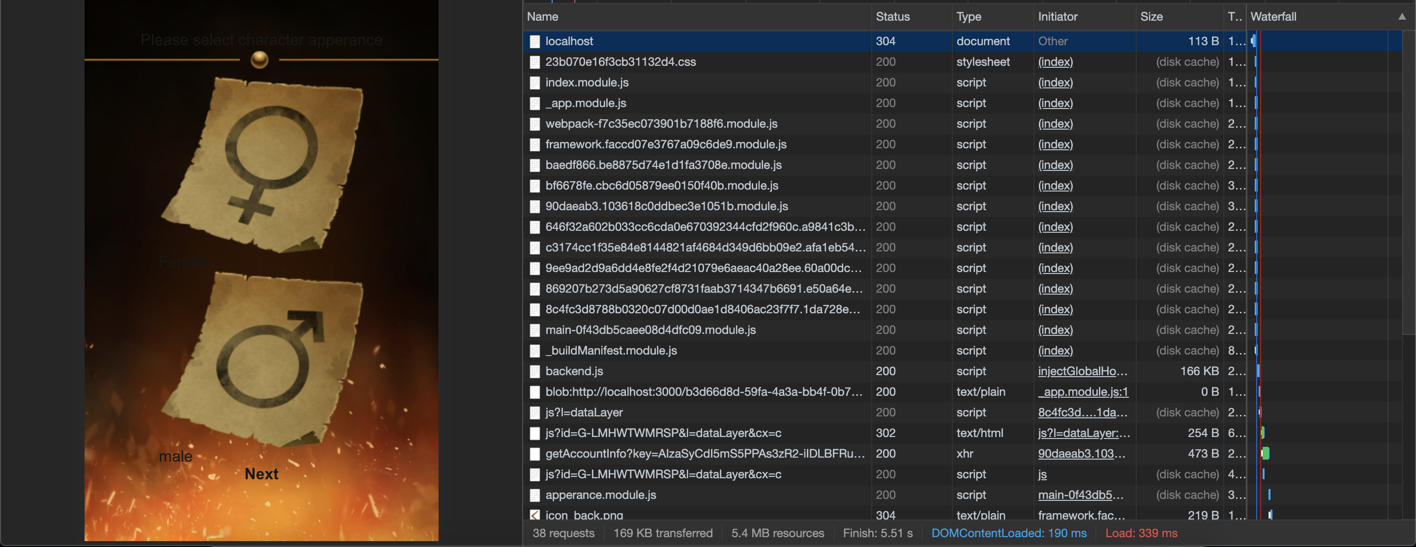Click the injectGlobalHook initiator link for backend.js
1416x547 pixels.
click(x=1082, y=371)
